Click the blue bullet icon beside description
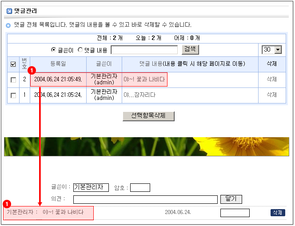The height and width of the screenshot is (226, 295). coord(8,25)
